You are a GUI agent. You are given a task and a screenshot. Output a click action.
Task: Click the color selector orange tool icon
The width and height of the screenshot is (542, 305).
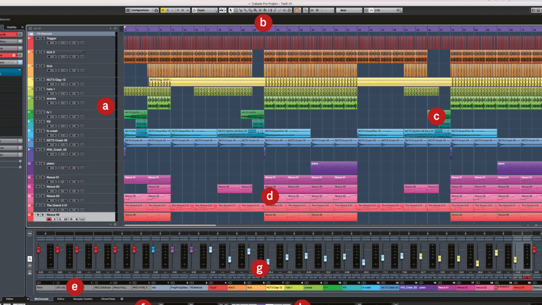click(x=297, y=10)
